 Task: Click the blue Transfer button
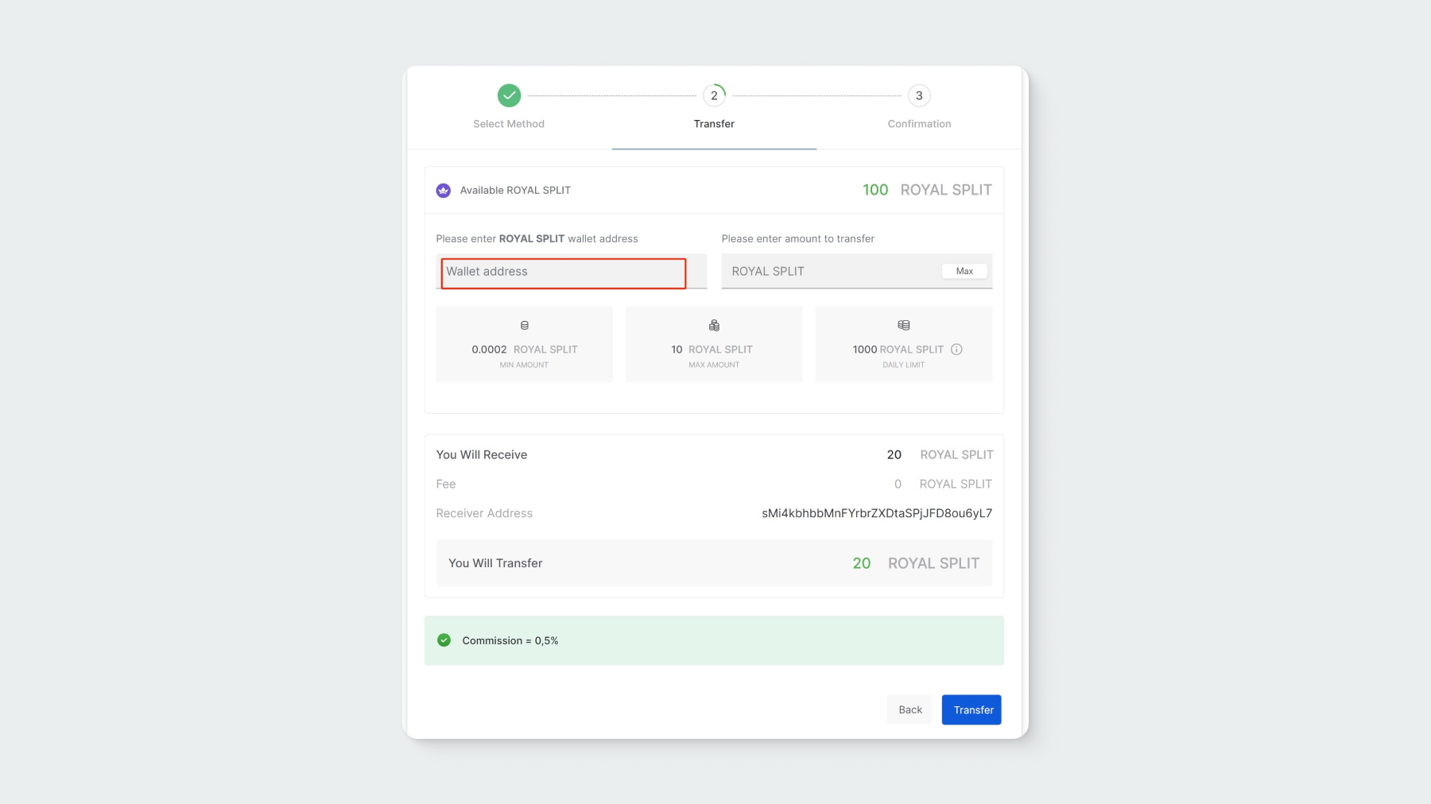point(971,709)
